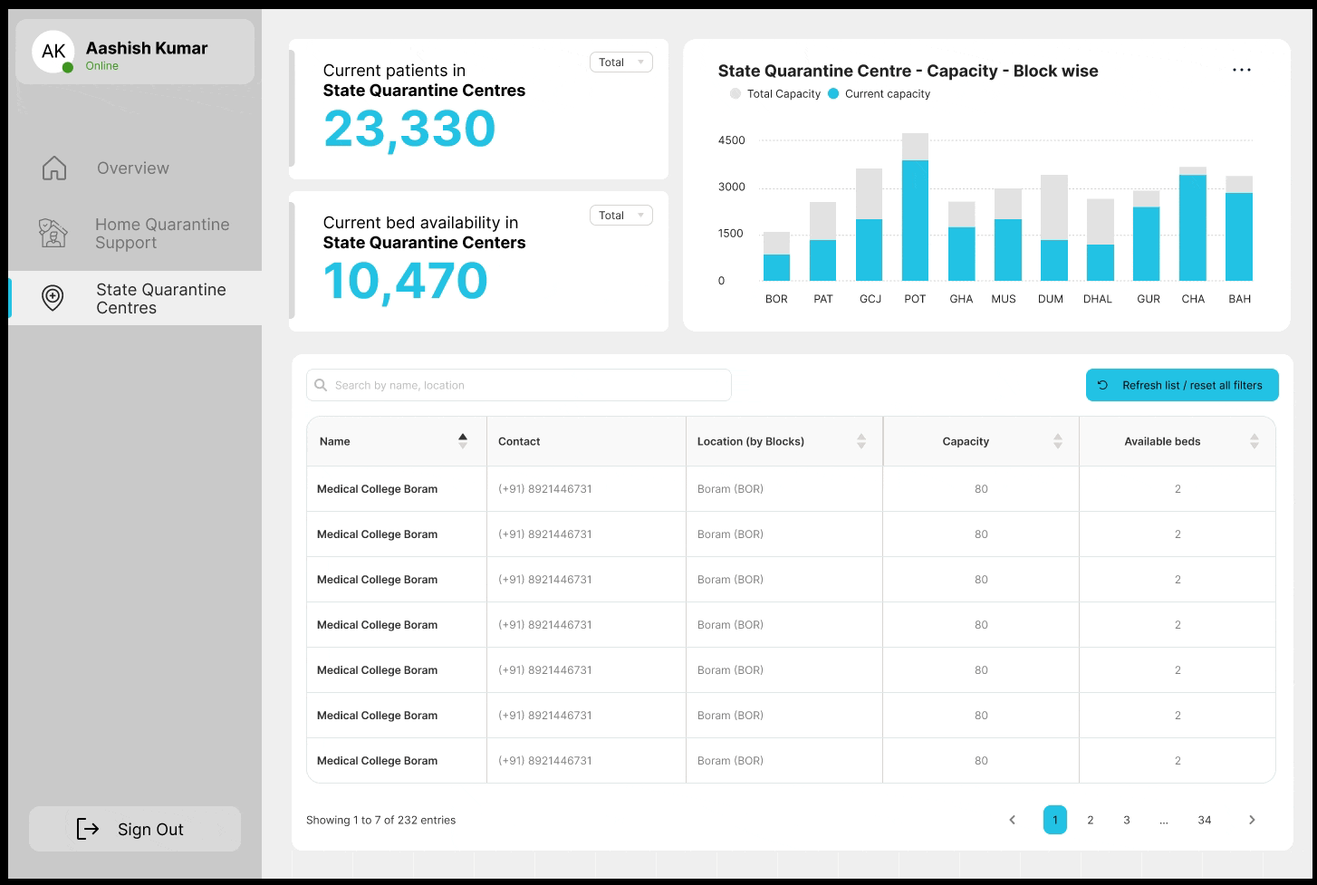Click the Current capacity blue legend dot
The image size is (1317, 885).
tap(833, 94)
